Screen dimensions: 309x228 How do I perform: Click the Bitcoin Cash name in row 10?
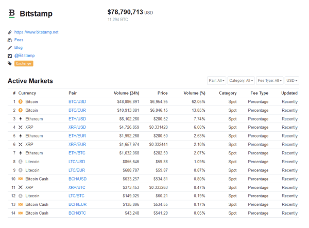37,179
